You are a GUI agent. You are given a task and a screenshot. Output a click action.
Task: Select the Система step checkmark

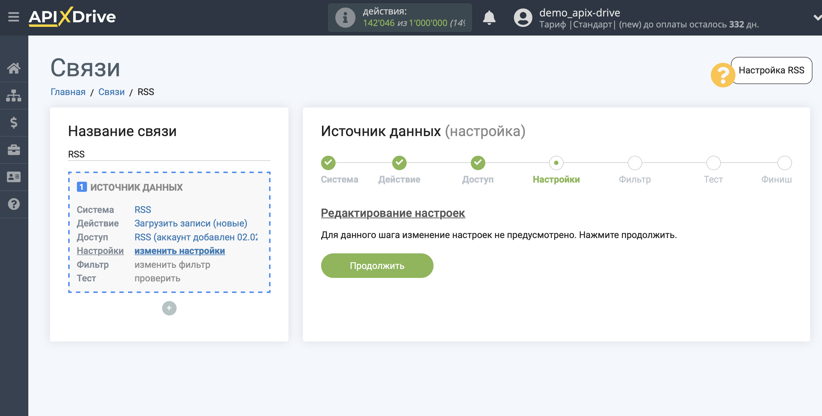[328, 163]
